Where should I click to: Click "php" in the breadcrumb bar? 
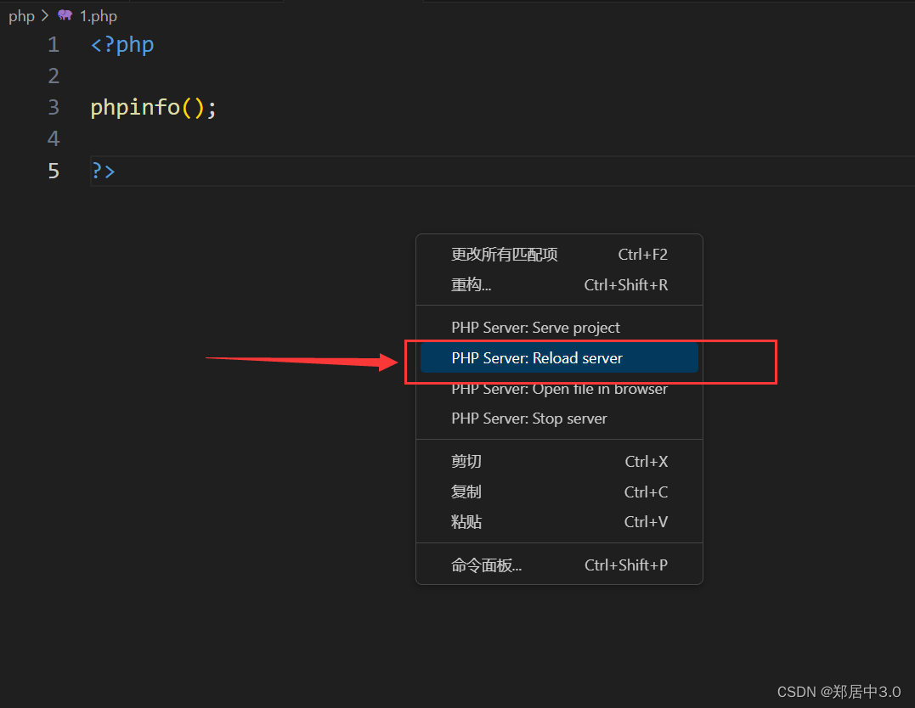(21, 15)
